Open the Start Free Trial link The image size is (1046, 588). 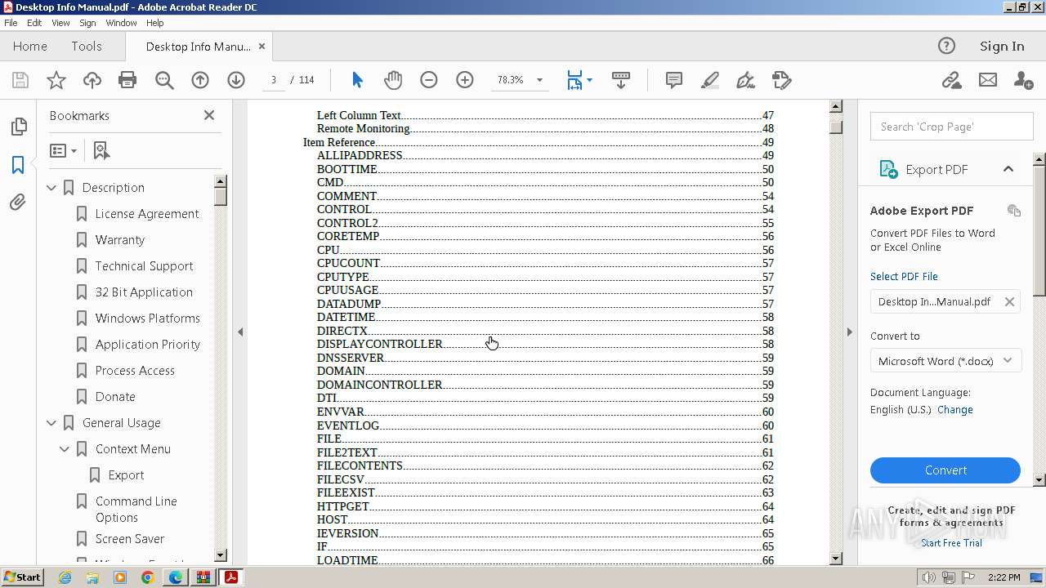pos(951,543)
